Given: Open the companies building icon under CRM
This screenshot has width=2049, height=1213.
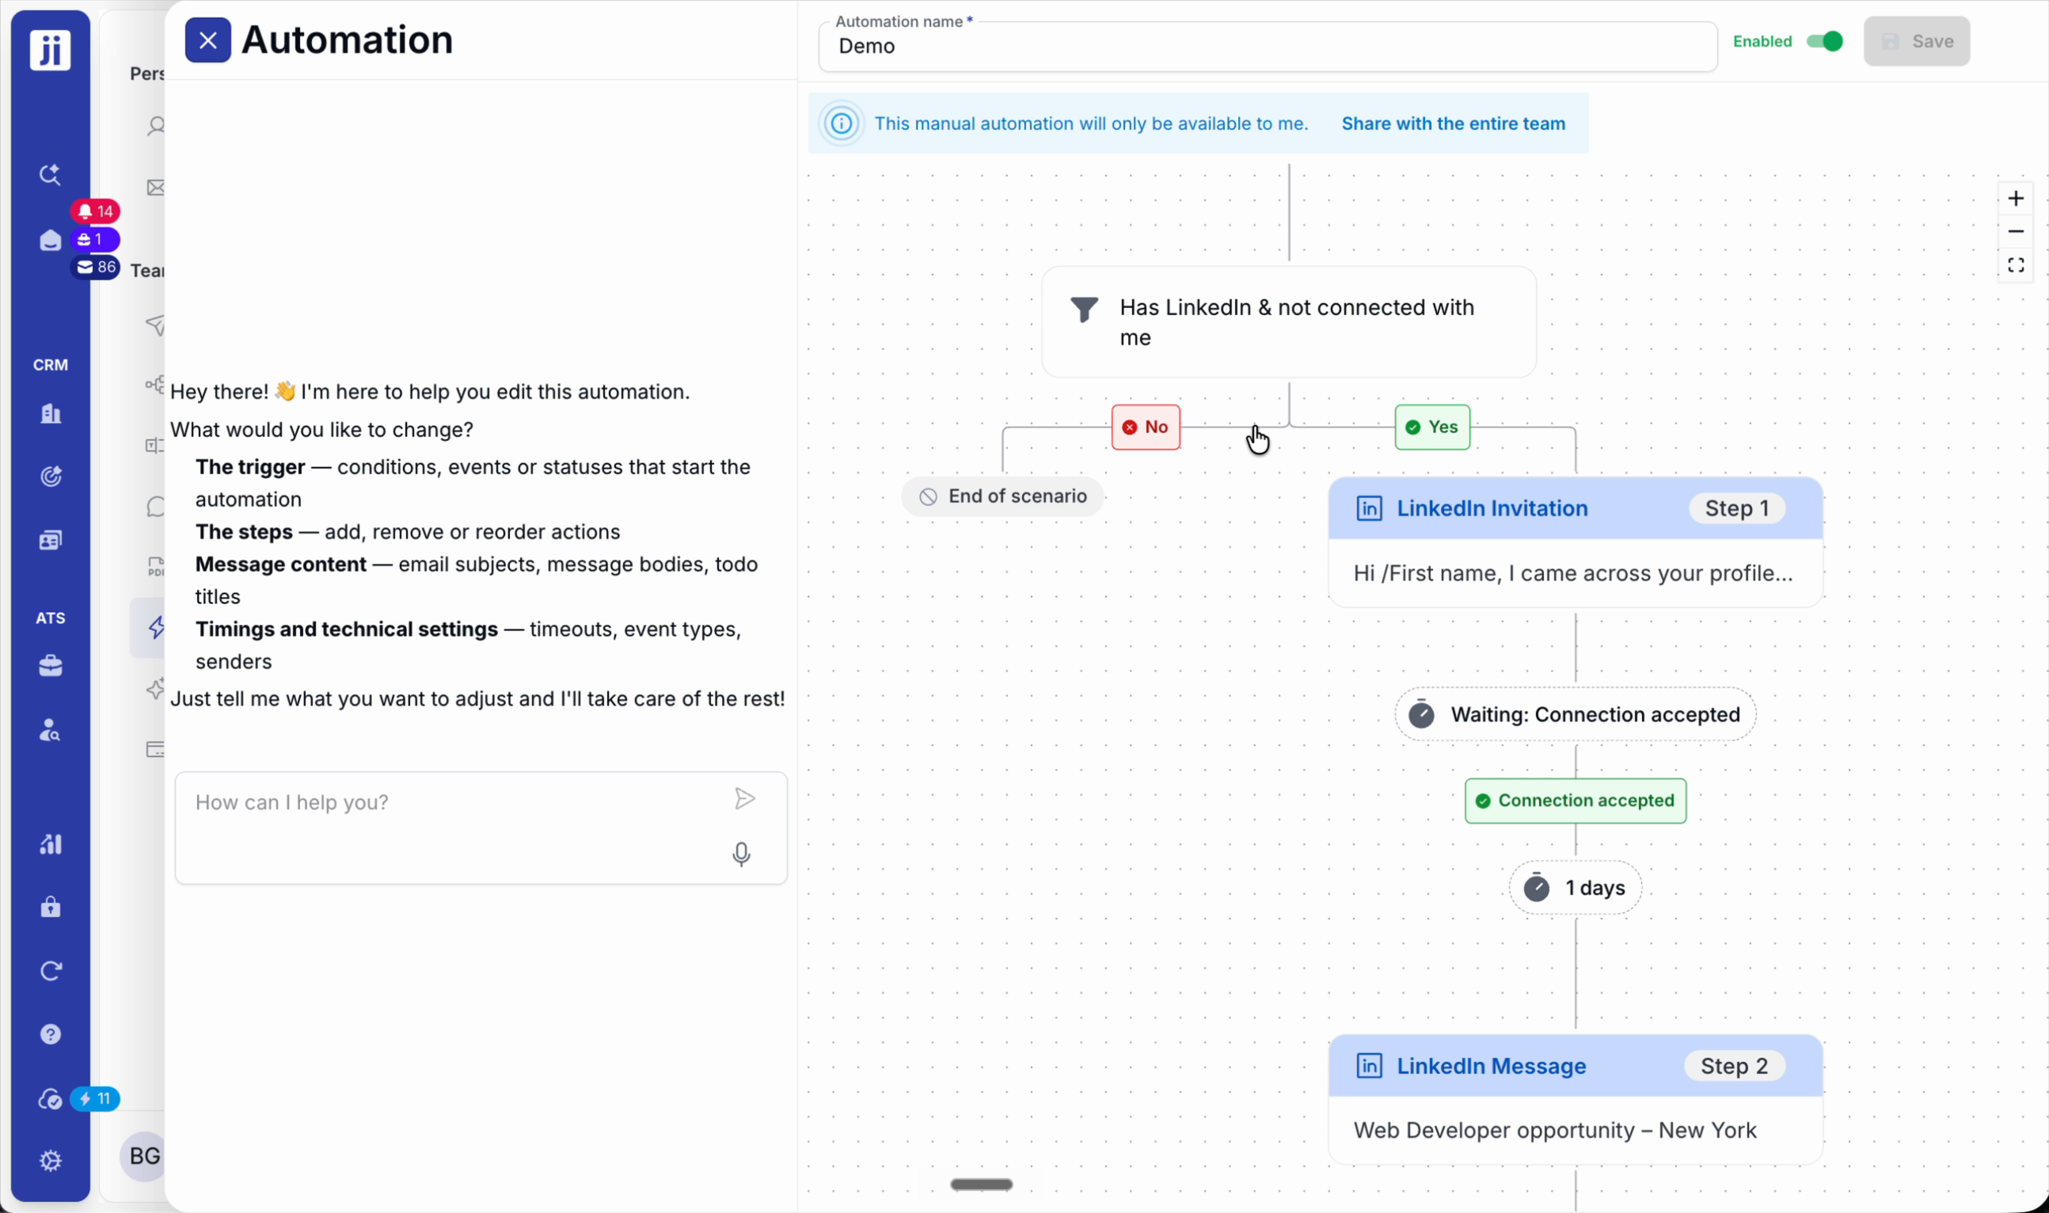Looking at the screenshot, I should (51, 413).
